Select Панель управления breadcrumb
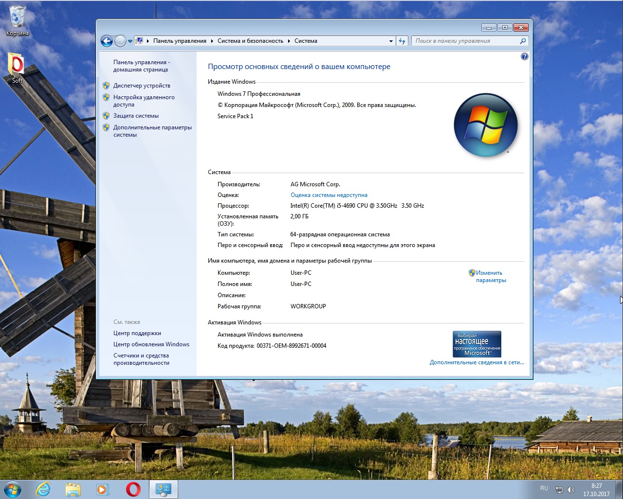 point(180,41)
